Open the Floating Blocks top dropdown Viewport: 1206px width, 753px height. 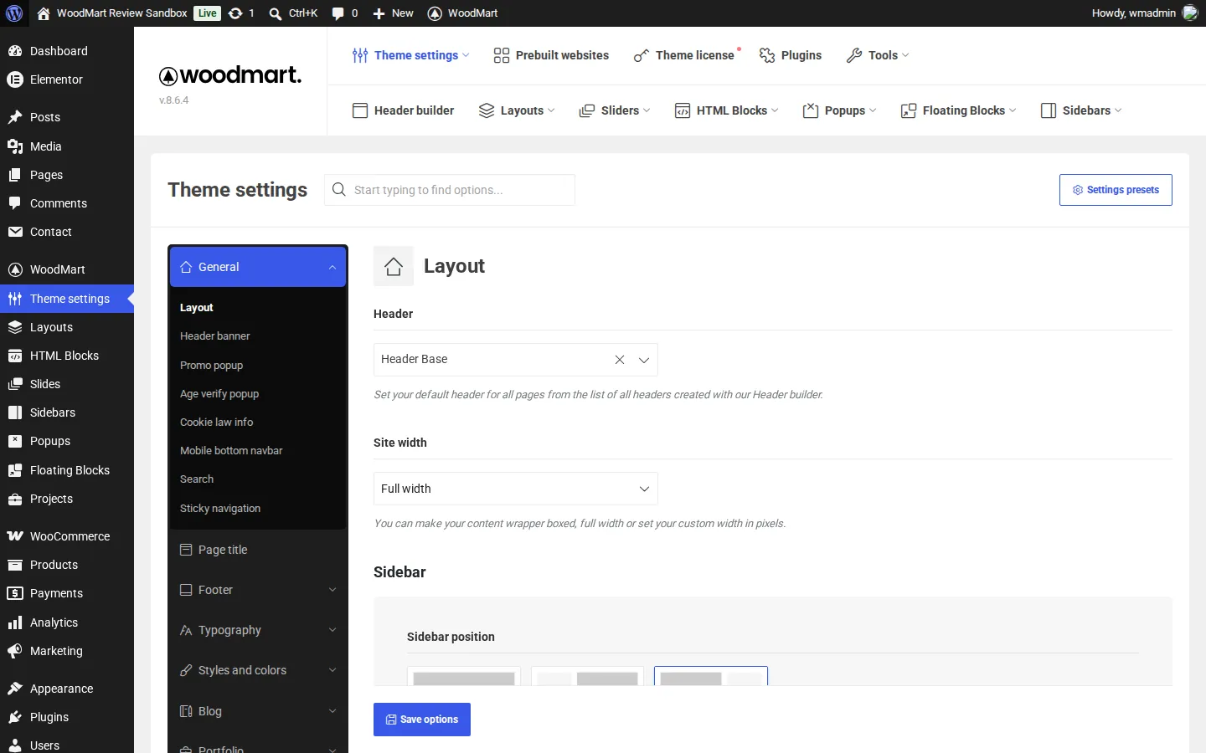tap(959, 110)
